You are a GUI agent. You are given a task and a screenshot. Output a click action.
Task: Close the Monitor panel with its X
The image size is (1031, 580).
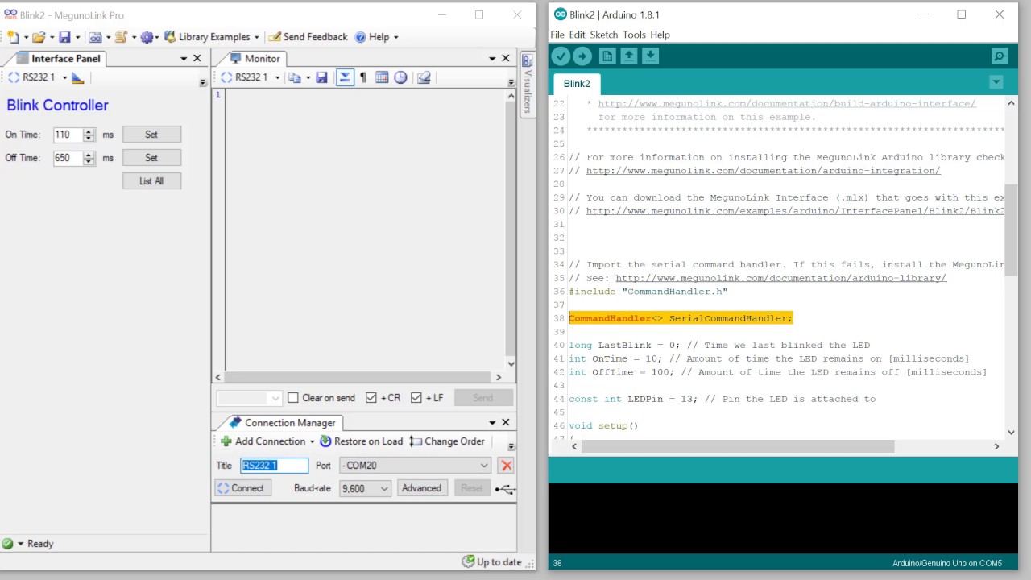coord(506,58)
